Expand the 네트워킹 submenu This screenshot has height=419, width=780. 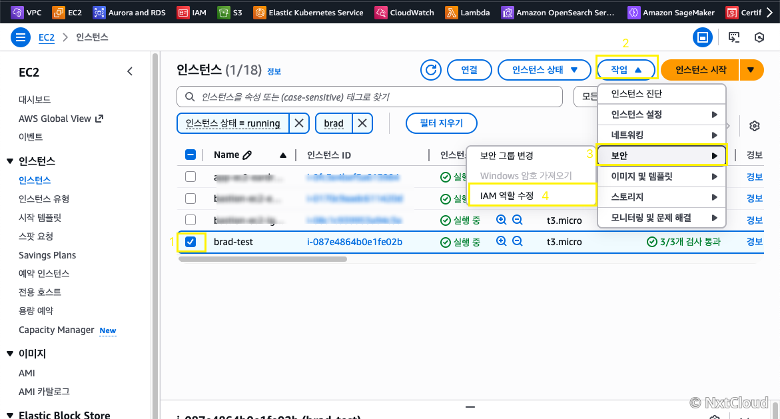(661, 135)
